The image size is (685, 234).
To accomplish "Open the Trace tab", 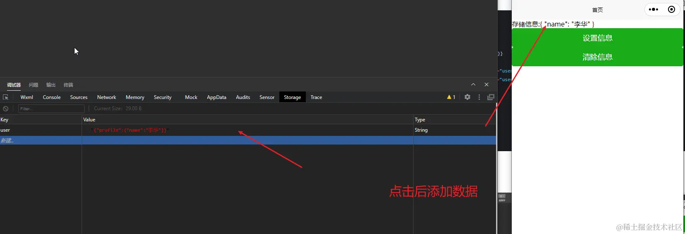I will 316,97.
